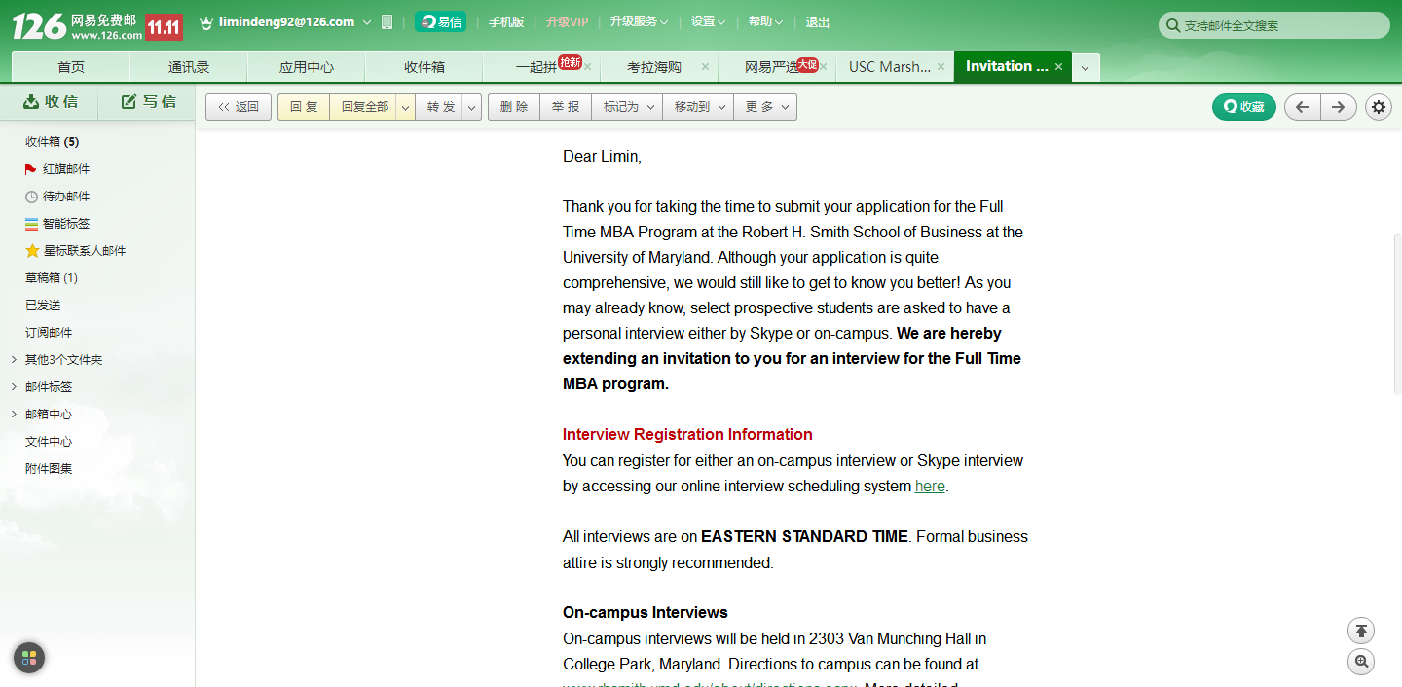This screenshot has width=1402, height=687.
Task: Close the 考拉海购 tab
Action: pyautogui.click(x=705, y=68)
